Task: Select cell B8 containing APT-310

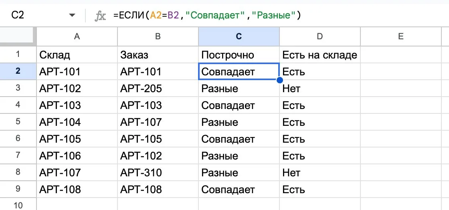Action: point(158,172)
